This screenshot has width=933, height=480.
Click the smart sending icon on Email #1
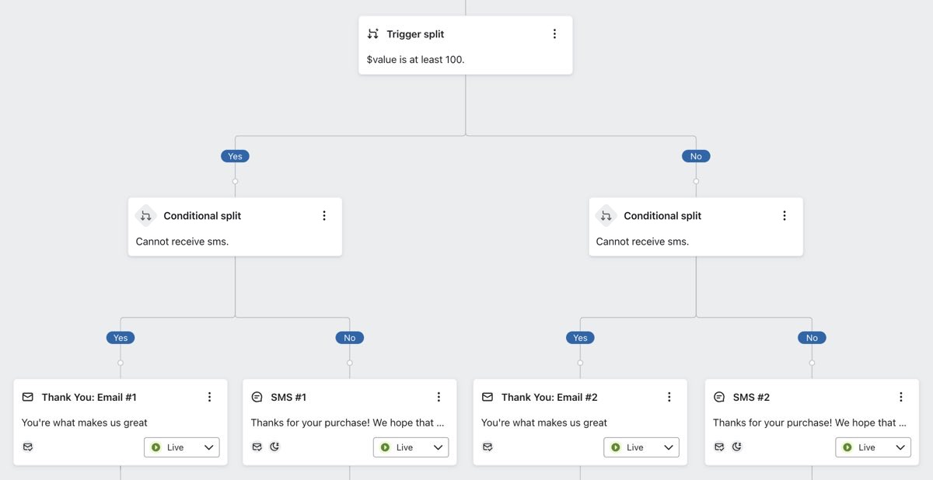tap(28, 447)
